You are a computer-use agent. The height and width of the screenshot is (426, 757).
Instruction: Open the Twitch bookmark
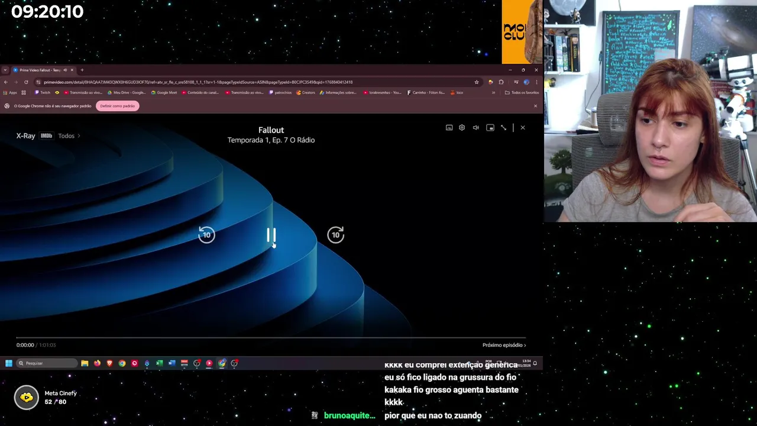(x=43, y=93)
